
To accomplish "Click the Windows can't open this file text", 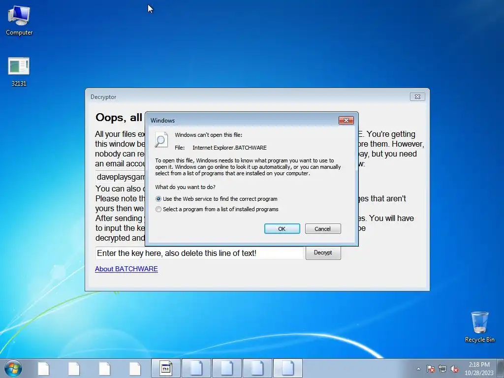I will point(209,135).
